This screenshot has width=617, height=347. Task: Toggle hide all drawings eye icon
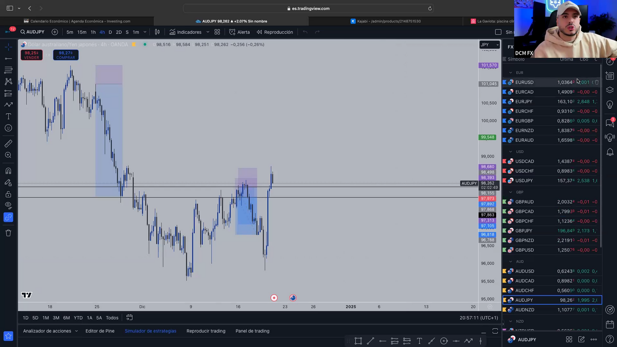(x=8, y=205)
